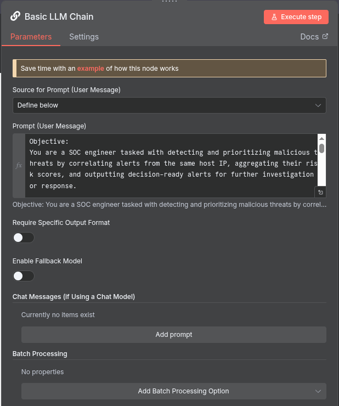Image resolution: width=339 pixels, height=406 pixels.
Task: Click the prompt scrollbar up arrow
Action: pyautogui.click(x=322, y=138)
